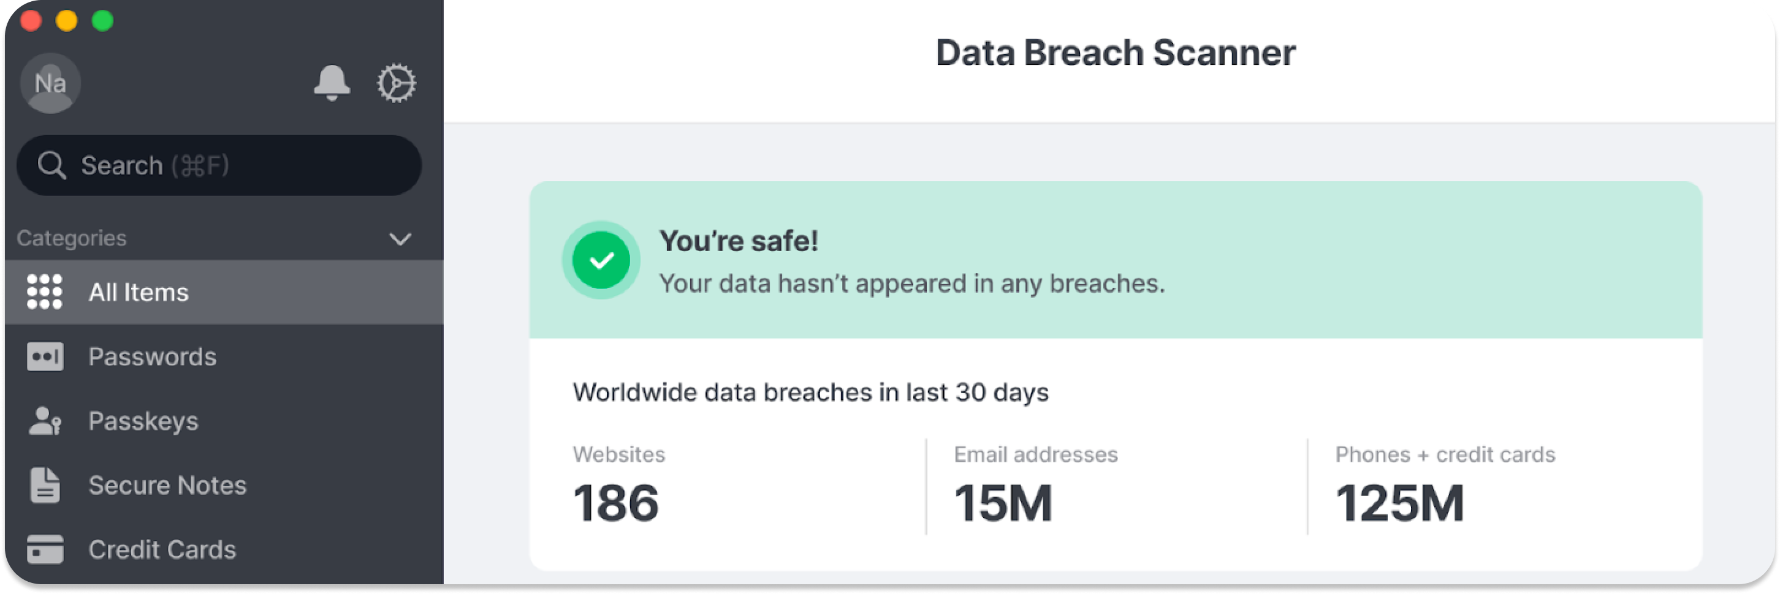Open the notifications bell
1780x594 pixels.
(x=332, y=83)
